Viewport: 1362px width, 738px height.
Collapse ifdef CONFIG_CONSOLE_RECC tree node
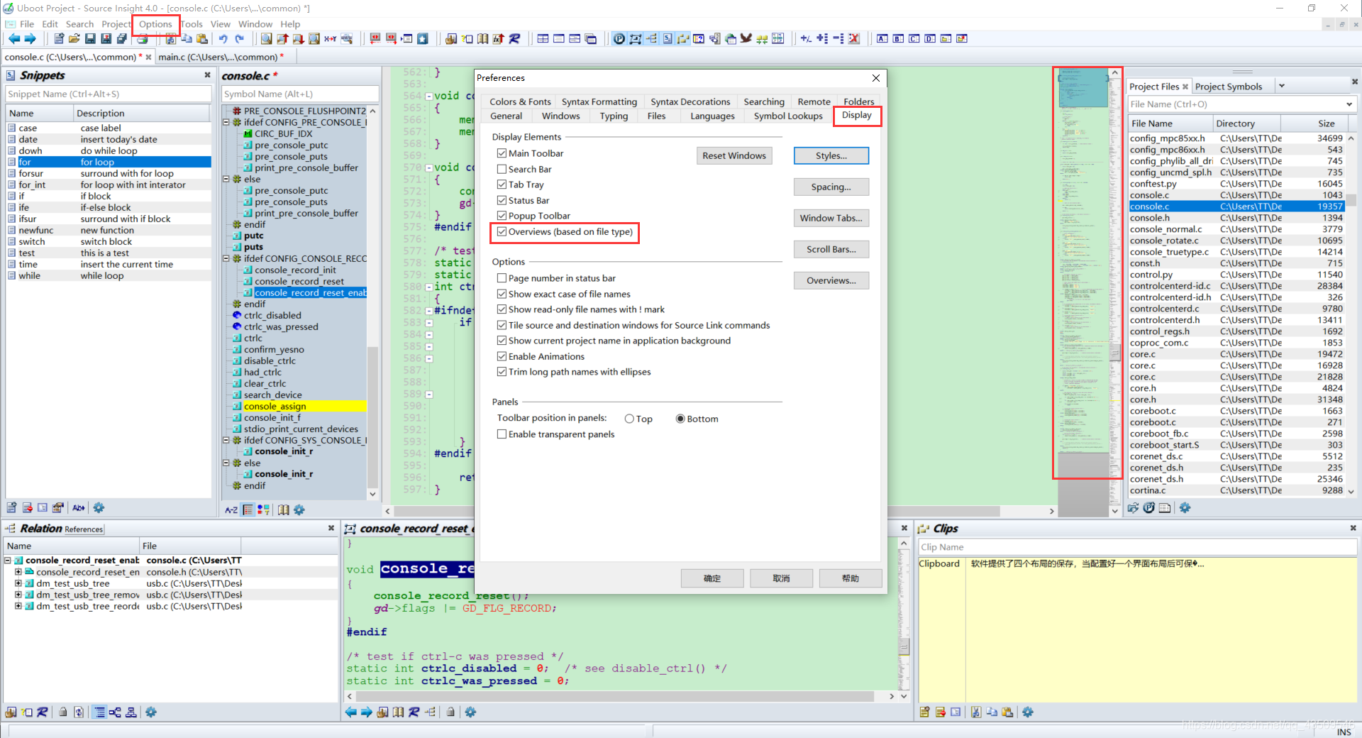click(226, 258)
